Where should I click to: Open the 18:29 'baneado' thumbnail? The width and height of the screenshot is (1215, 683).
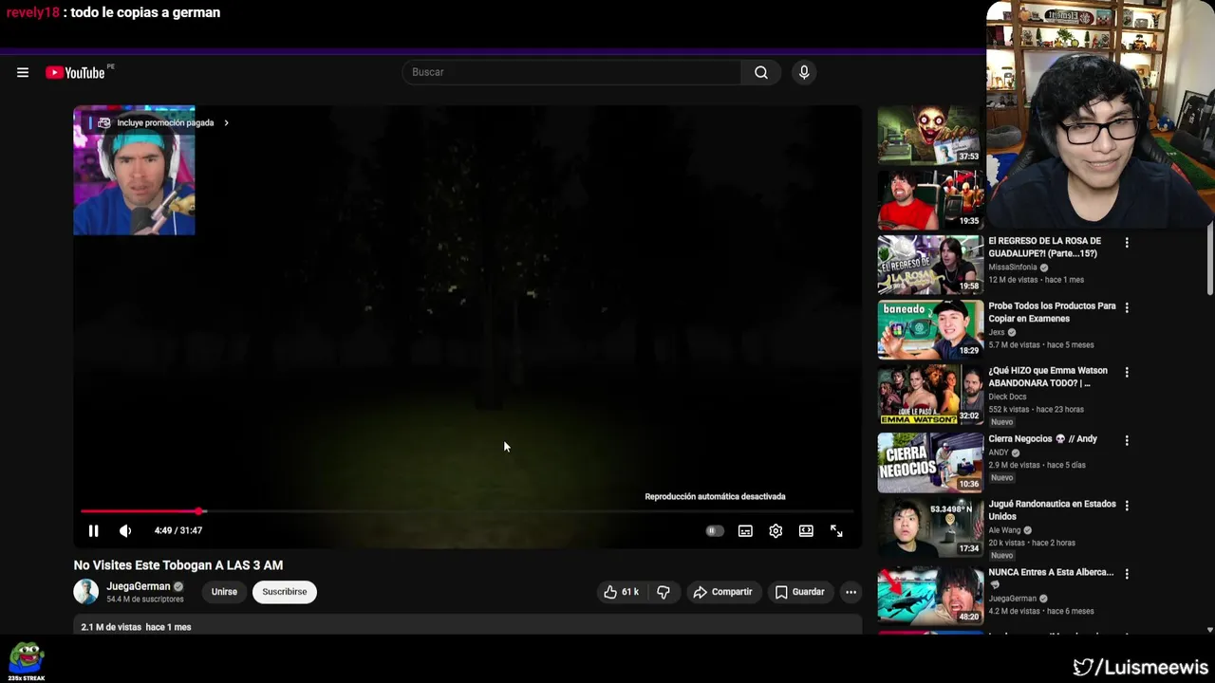930,330
